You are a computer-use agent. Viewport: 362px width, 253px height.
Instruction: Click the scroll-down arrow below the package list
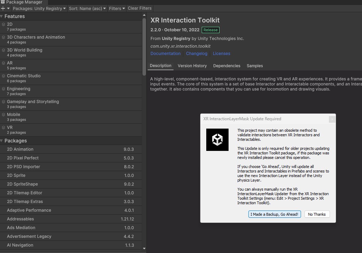[144, 248]
